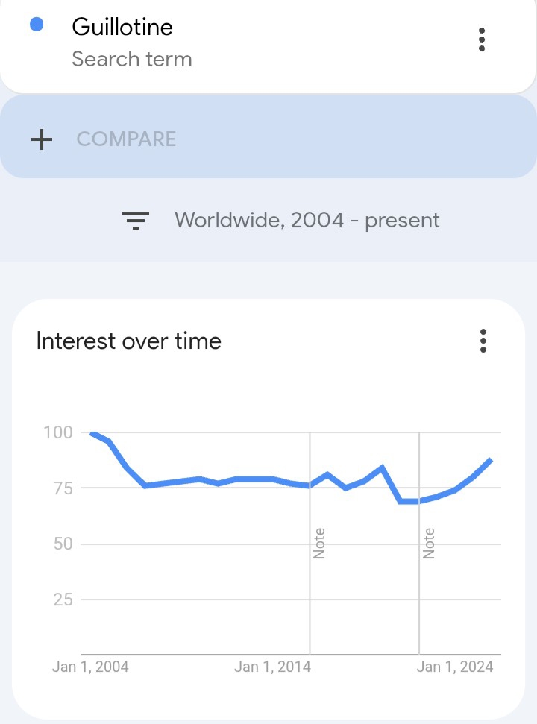Open the Interest over time more-options menu
The image size is (537, 724).
pyautogui.click(x=483, y=341)
